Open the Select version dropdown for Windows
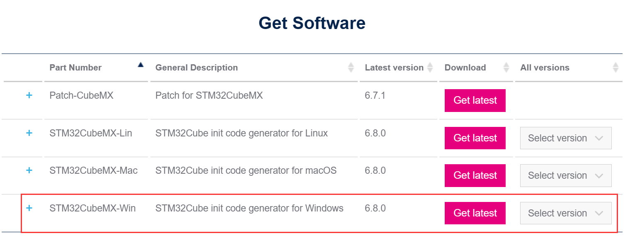The height and width of the screenshot is (243, 642). click(x=565, y=213)
